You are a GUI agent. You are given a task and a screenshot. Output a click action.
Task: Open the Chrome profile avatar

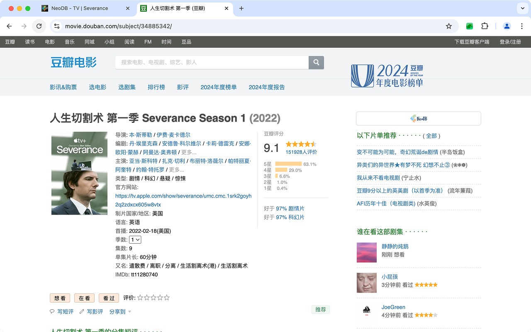point(507,26)
